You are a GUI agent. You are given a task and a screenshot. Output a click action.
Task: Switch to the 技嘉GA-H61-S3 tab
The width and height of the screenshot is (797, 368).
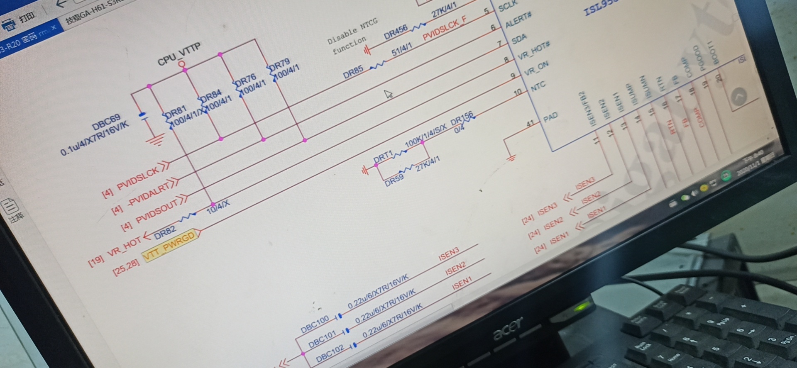tap(95, 10)
